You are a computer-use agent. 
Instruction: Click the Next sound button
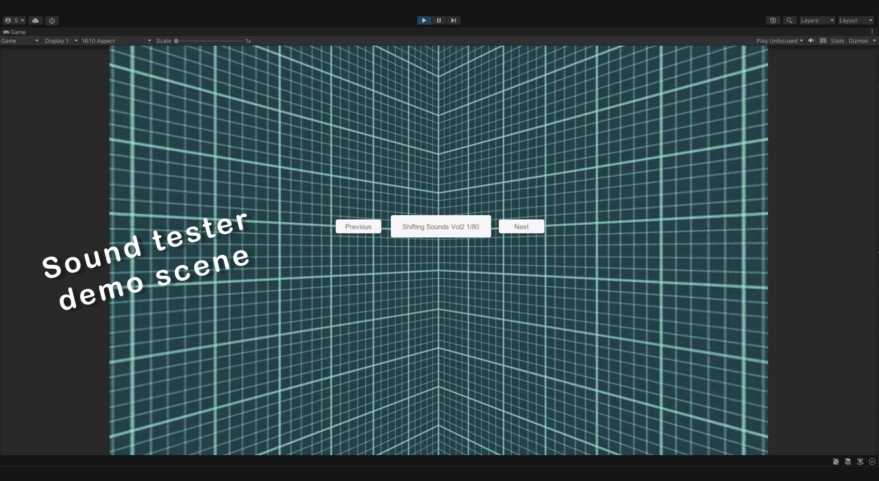point(521,226)
